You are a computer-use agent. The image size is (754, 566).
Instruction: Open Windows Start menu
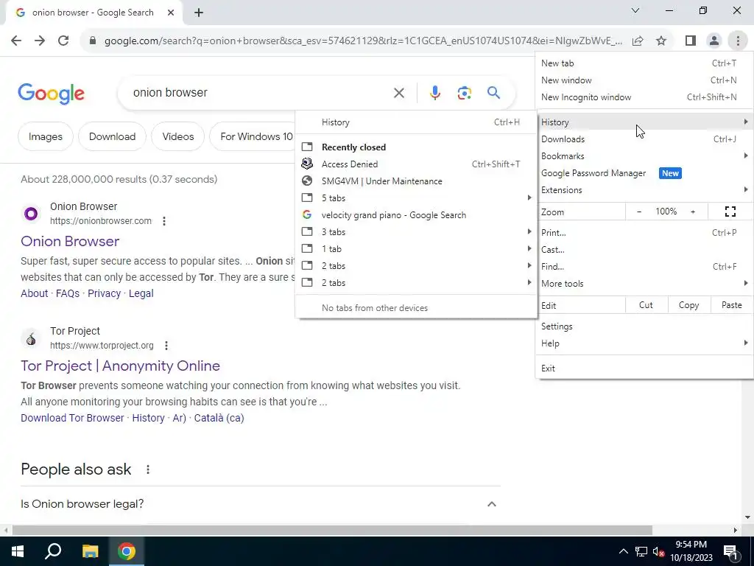pos(18,551)
